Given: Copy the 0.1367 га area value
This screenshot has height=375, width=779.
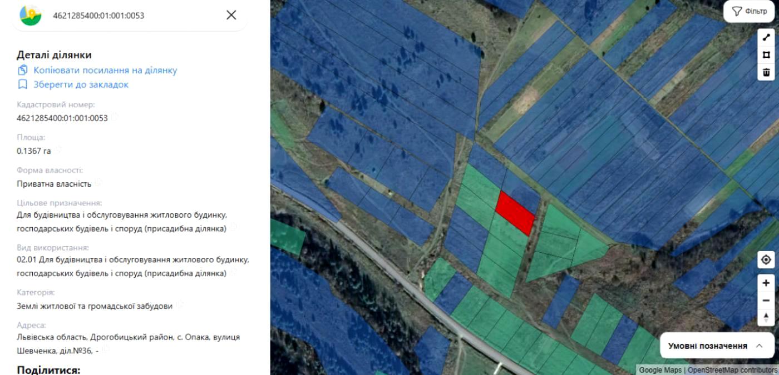Looking at the screenshot, I should [58, 150].
